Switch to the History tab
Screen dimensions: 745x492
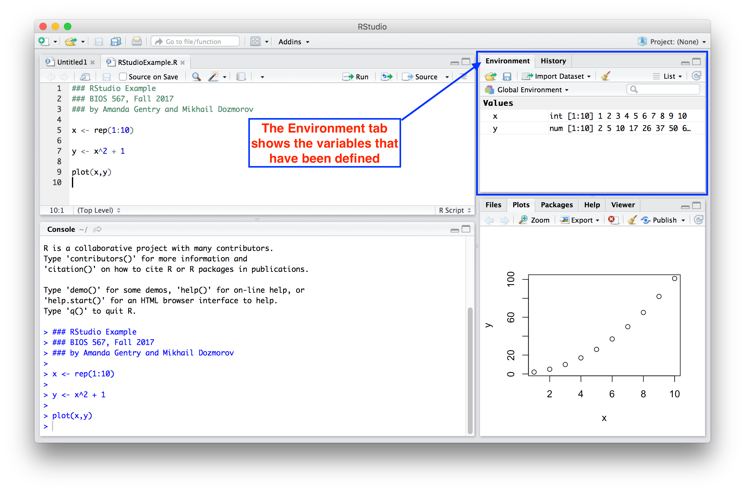tap(553, 61)
